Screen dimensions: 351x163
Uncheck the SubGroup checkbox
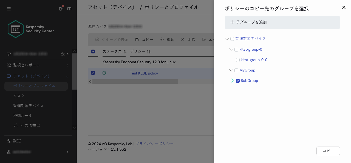click(238, 81)
